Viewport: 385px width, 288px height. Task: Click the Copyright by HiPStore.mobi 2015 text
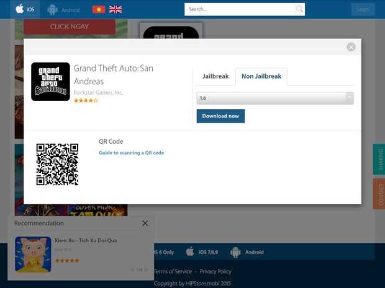coord(192,283)
